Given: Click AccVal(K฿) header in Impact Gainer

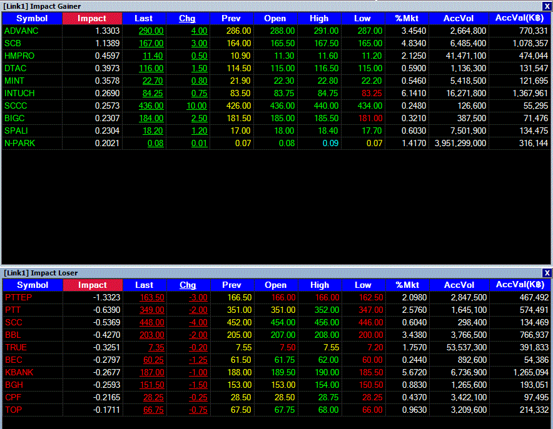Looking at the screenshot, I should tap(519, 18).
